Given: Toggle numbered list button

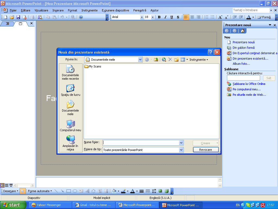Looking at the screenshot, I should click(x=206, y=17).
